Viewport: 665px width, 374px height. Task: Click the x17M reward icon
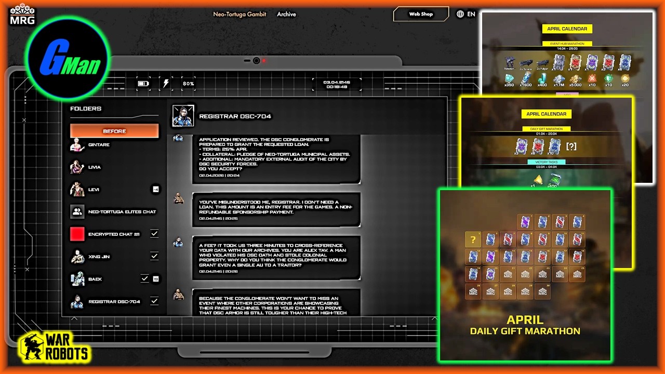pos(559,80)
